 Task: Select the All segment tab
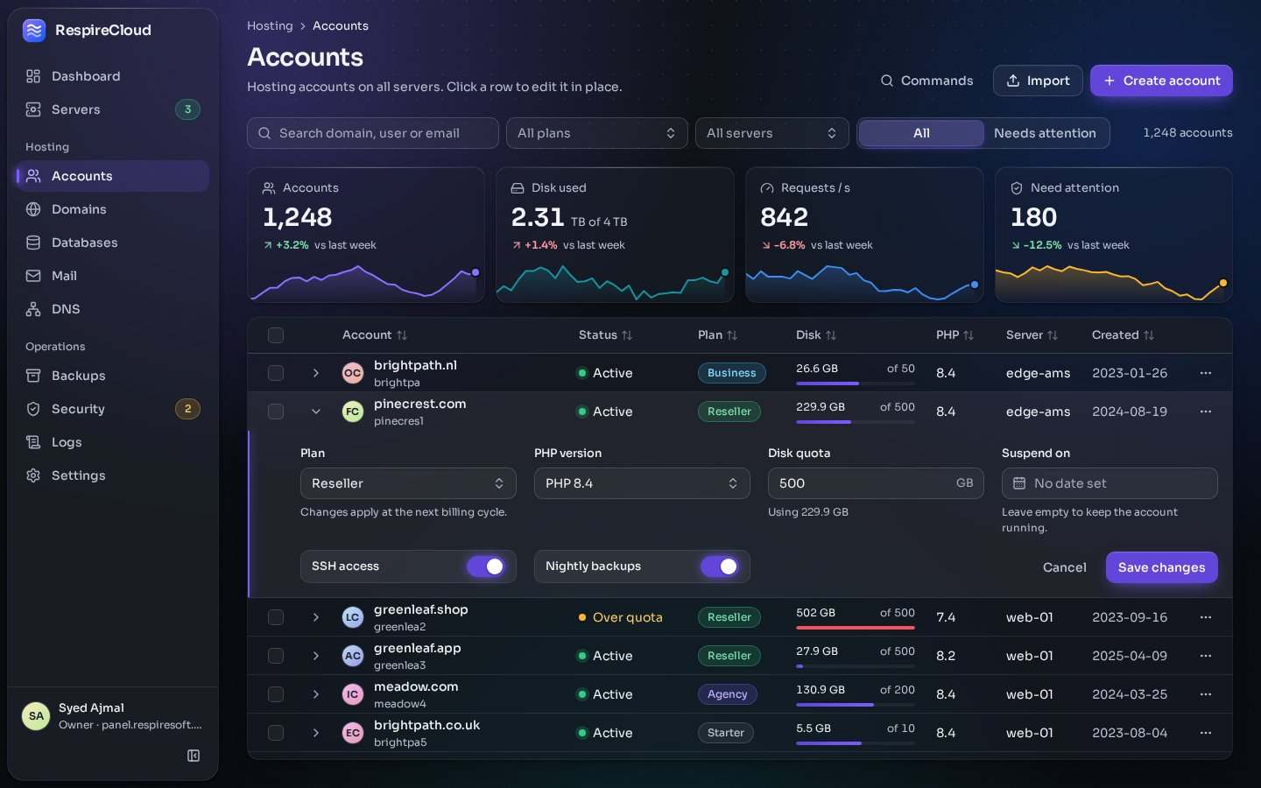[921, 133]
